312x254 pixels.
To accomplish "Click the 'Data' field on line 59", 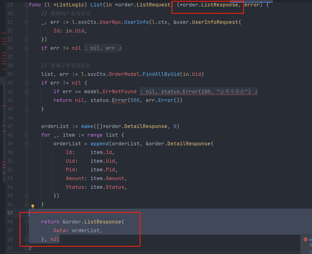I will click(60, 230).
